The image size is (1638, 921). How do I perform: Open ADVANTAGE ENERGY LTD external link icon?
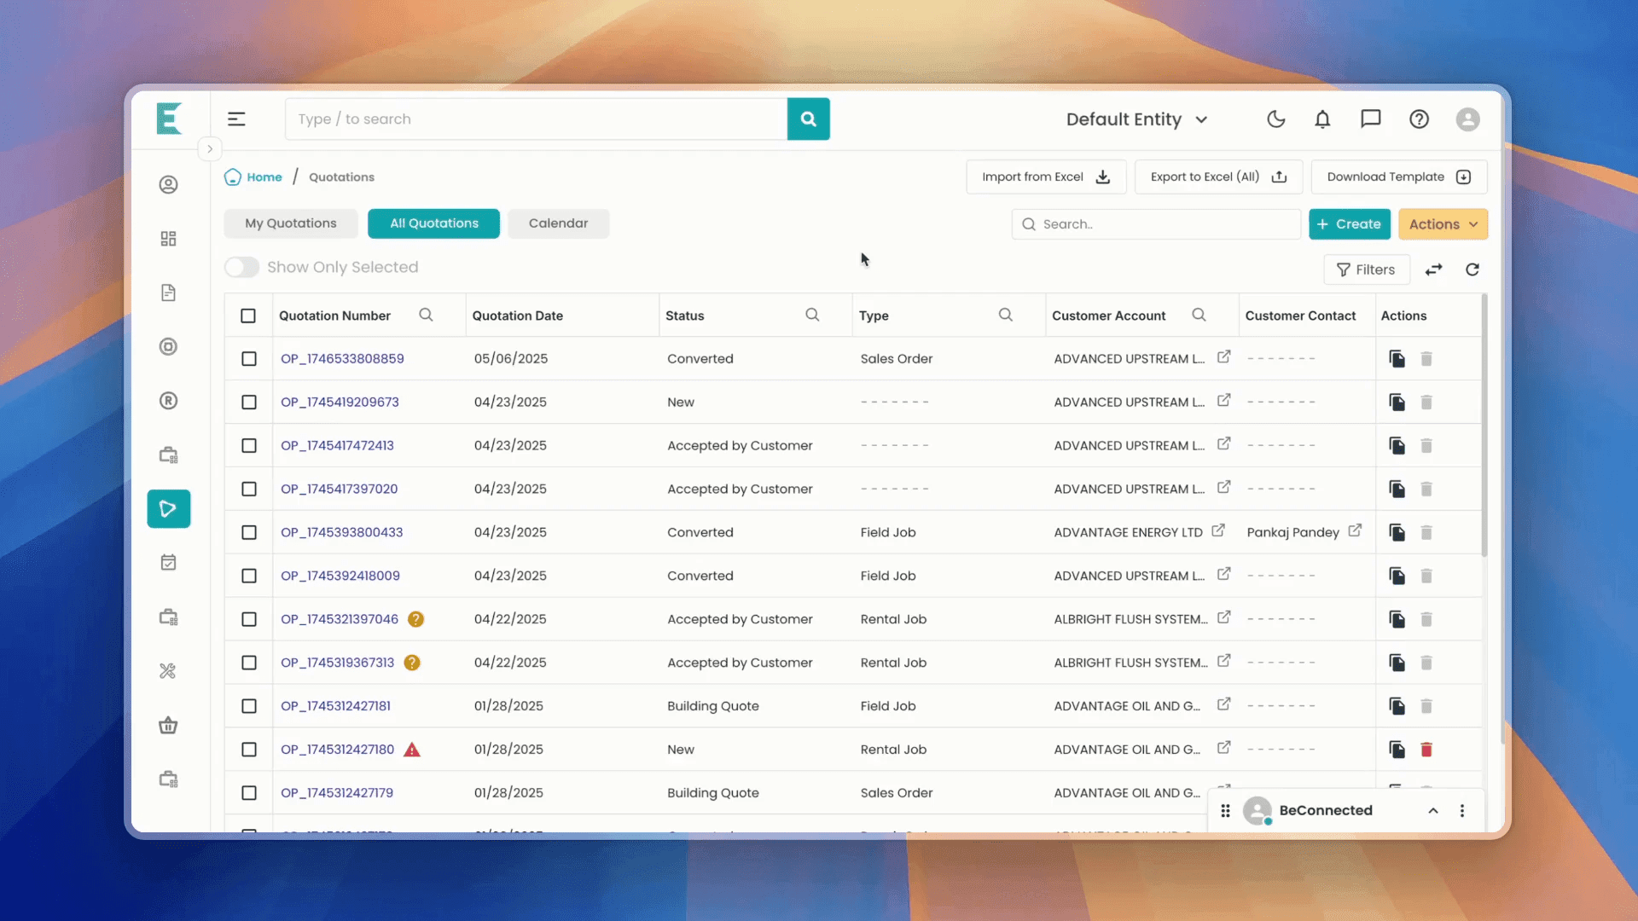click(x=1218, y=530)
